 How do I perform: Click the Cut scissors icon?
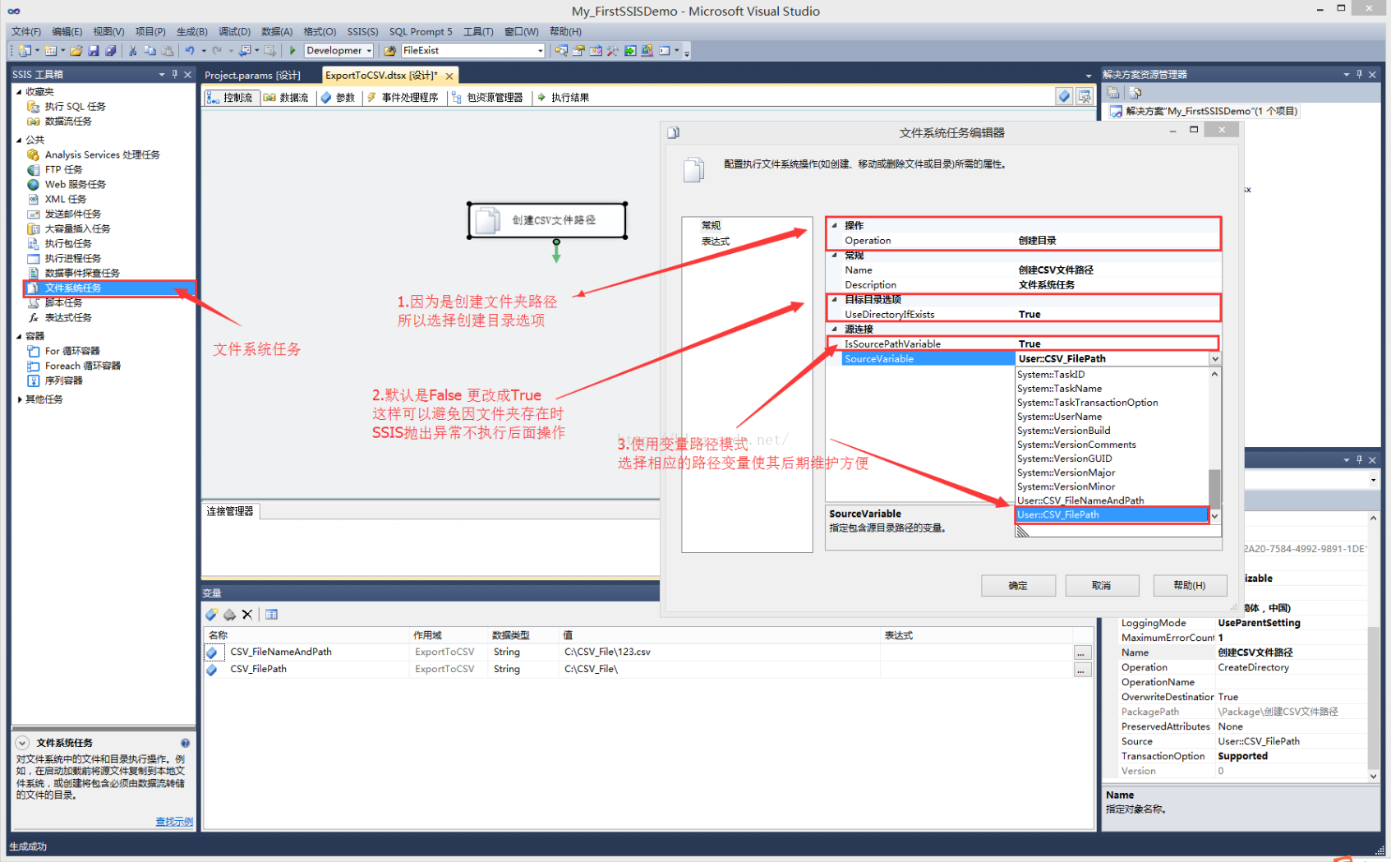pyautogui.click(x=133, y=51)
